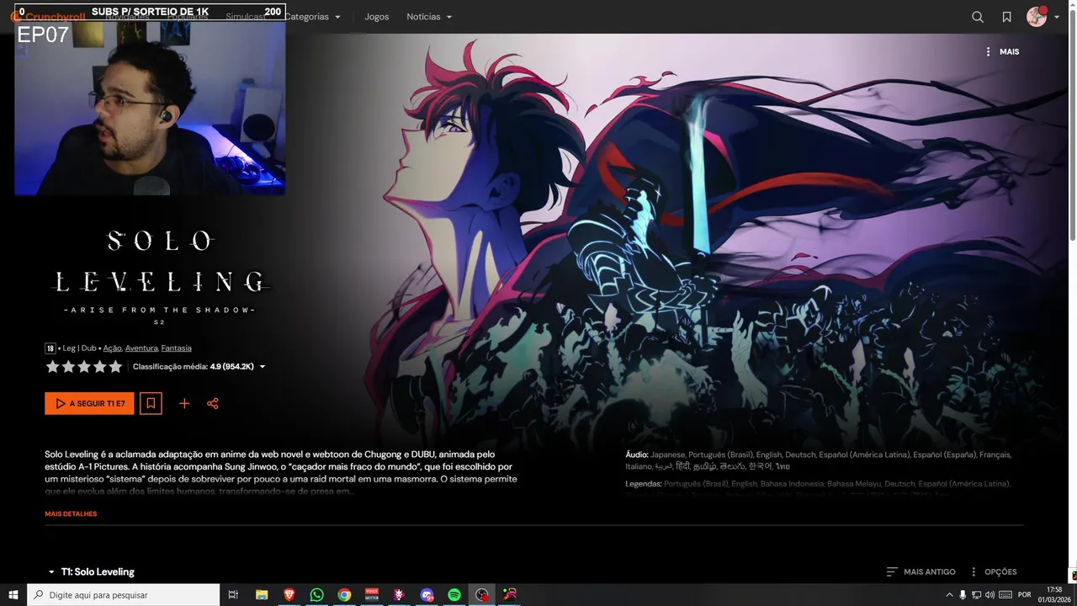Rate the series three stars
Image resolution: width=1077 pixels, height=606 pixels.
click(x=84, y=367)
